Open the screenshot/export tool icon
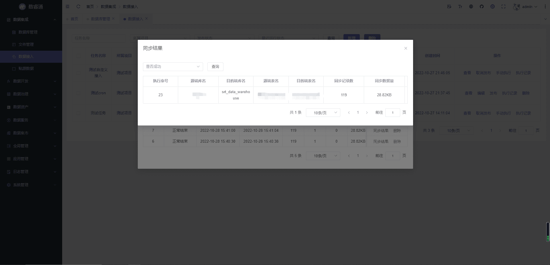The image size is (550, 265). (449, 7)
